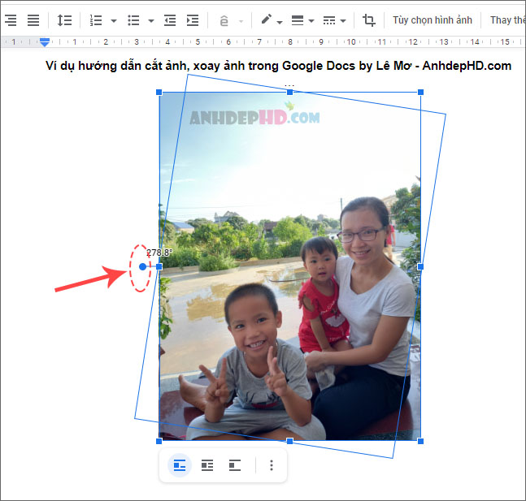Image resolution: width=526 pixels, height=501 pixels.
Task: Click top-left image resize handle
Action: click(159, 92)
